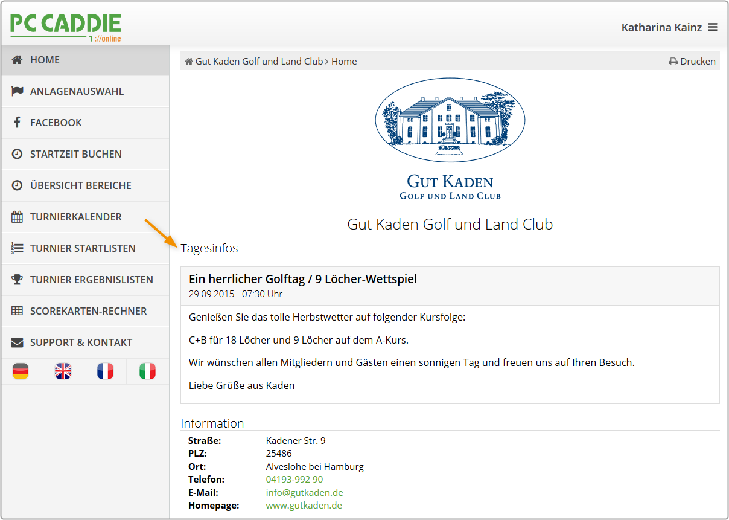Viewport: 729px width, 520px height.
Task: Click the Home house icon in sidebar
Action: click(18, 60)
